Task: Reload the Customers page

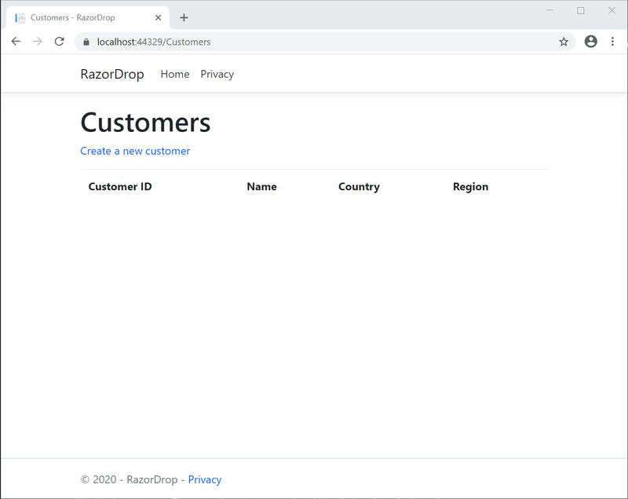Action: 60,42
